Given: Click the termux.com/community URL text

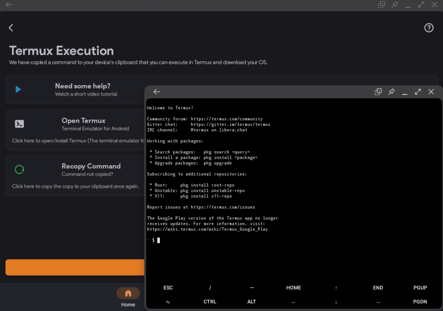Looking at the screenshot, I should click(x=227, y=119).
